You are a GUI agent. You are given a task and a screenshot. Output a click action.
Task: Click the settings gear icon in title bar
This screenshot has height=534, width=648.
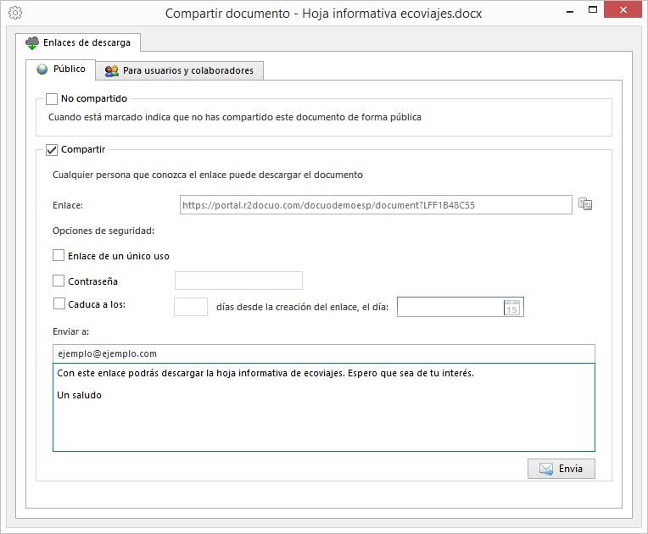pyautogui.click(x=15, y=13)
